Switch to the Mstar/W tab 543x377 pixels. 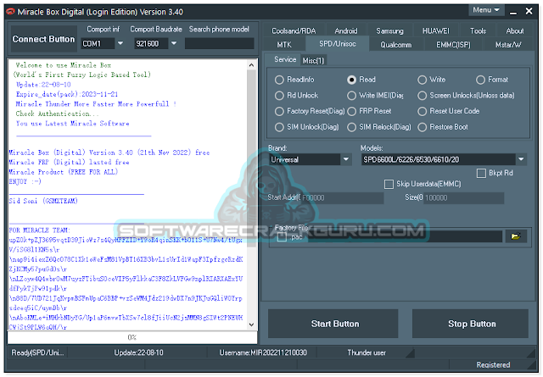click(508, 45)
